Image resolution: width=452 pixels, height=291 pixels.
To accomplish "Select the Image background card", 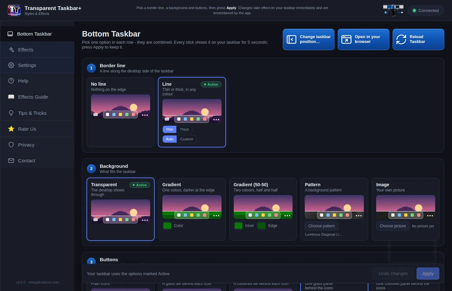I will click(406, 209).
